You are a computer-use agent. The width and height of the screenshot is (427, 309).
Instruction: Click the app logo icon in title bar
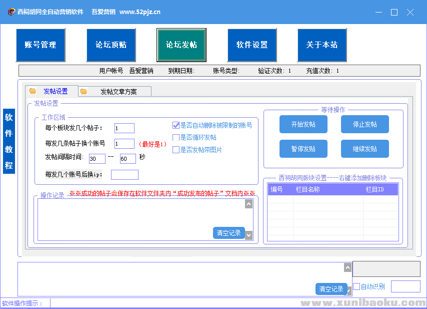[x=10, y=12]
